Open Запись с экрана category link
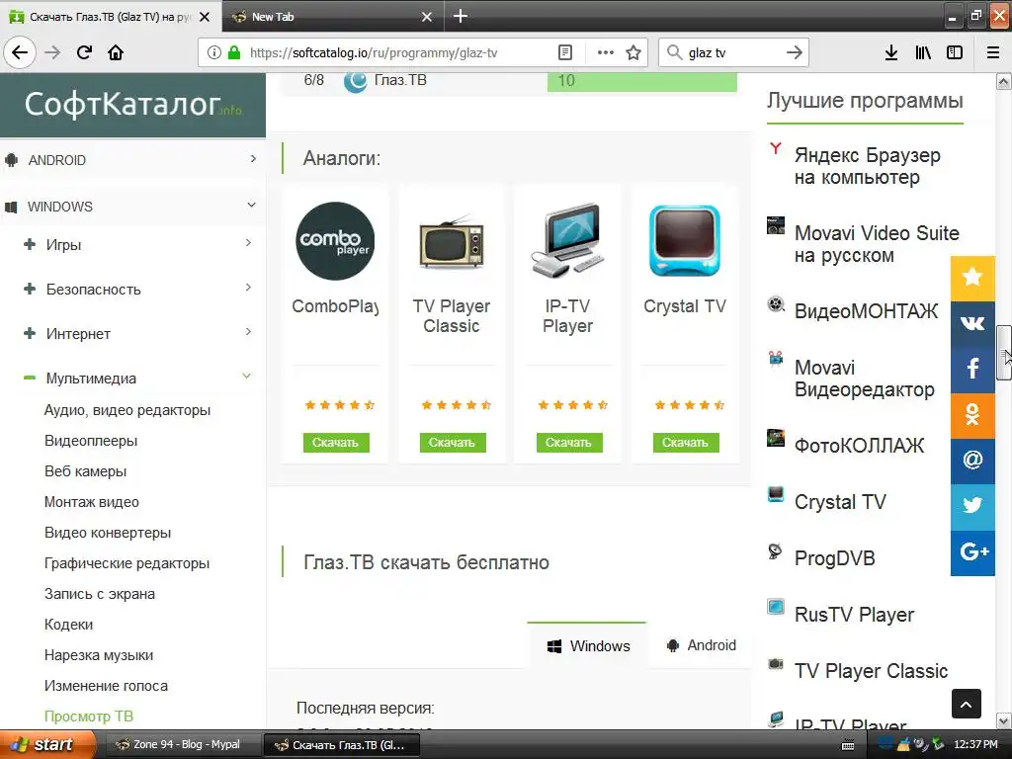Viewport: 1012px width, 759px height. click(x=100, y=594)
